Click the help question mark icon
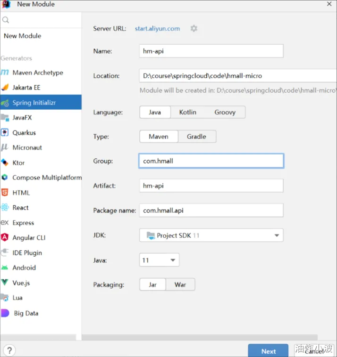 click(9, 350)
